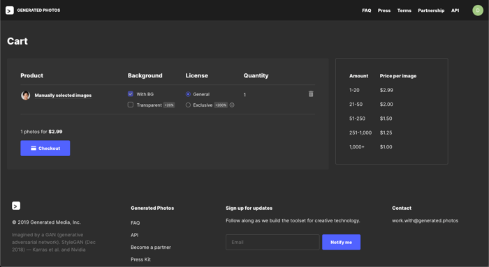Click the $2.00 price for 21-50 images
Viewport: 489px width, 267px height.
(x=386, y=105)
